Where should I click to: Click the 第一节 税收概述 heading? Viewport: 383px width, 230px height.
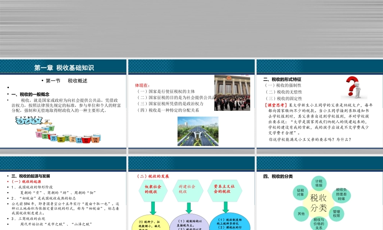[x=67, y=80]
